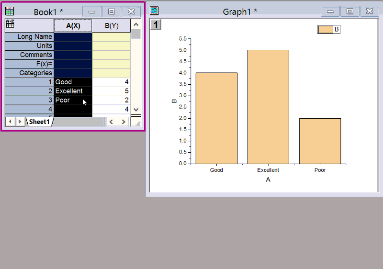Image resolution: width=383 pixels, height=269 pixels.
Task: Click the A-Z select-all worksheet corner icon
Action: 10,24
